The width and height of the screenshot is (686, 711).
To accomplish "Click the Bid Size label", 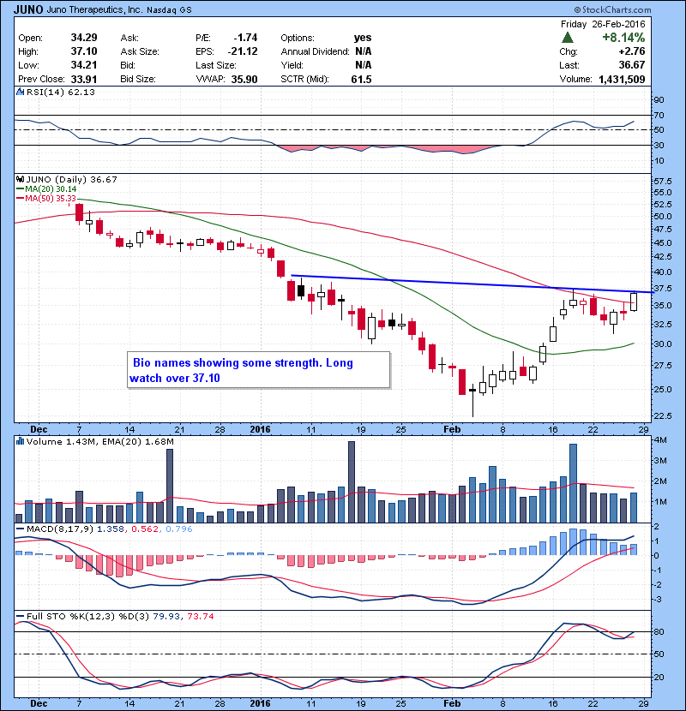I will point(138,79).
